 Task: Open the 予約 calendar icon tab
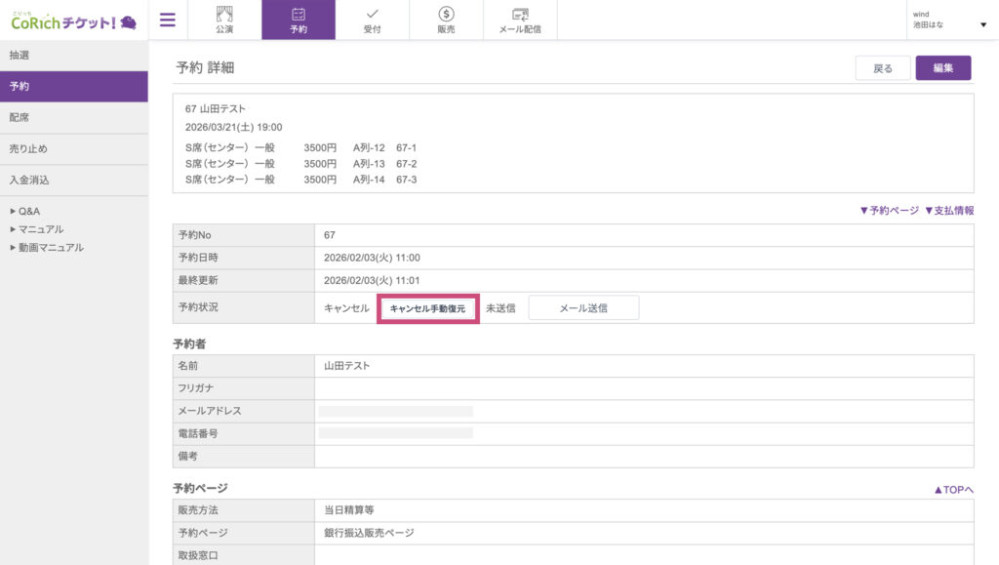click(299, 20)
